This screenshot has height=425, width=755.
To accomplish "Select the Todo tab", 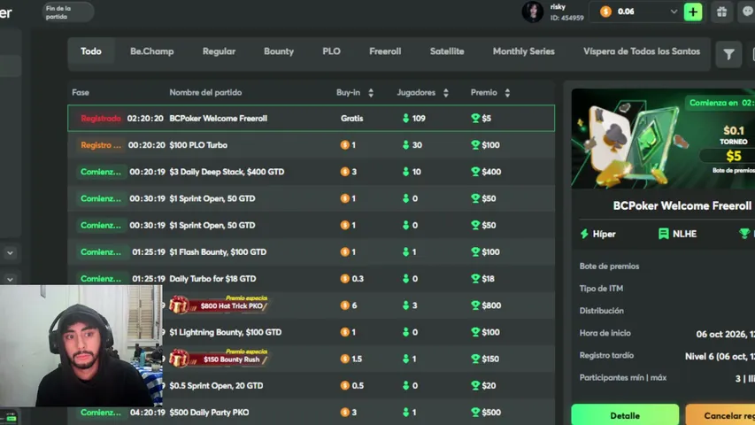I will click(x=91, y=51).
